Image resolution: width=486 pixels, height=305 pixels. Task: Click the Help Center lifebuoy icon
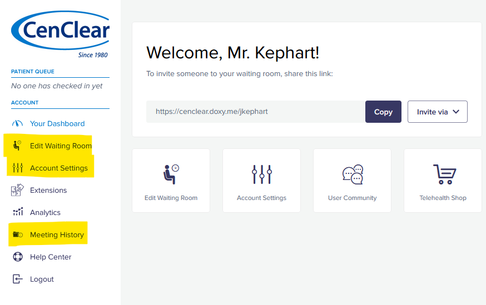(x=18, y=257)
